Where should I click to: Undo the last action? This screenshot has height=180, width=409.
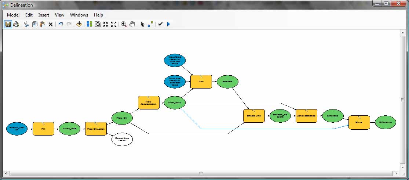click(x=61, y=24)
